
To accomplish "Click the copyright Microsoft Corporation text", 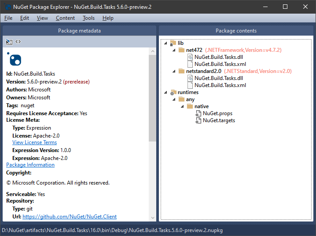I will pos(58,183).
